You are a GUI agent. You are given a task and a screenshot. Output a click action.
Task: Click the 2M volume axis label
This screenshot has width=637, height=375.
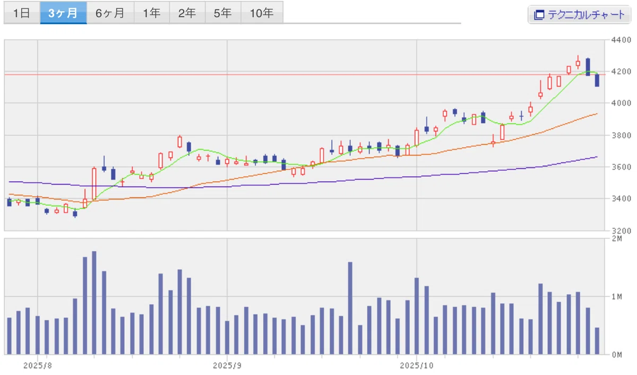[x=616, y=239]
